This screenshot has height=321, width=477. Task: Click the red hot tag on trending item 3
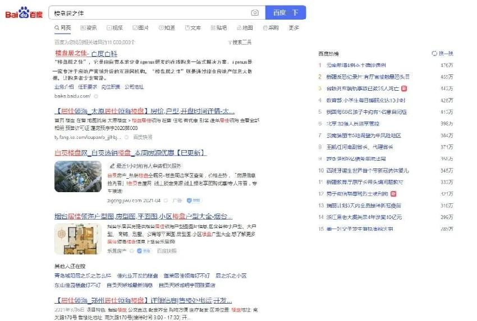pos(403,89)
